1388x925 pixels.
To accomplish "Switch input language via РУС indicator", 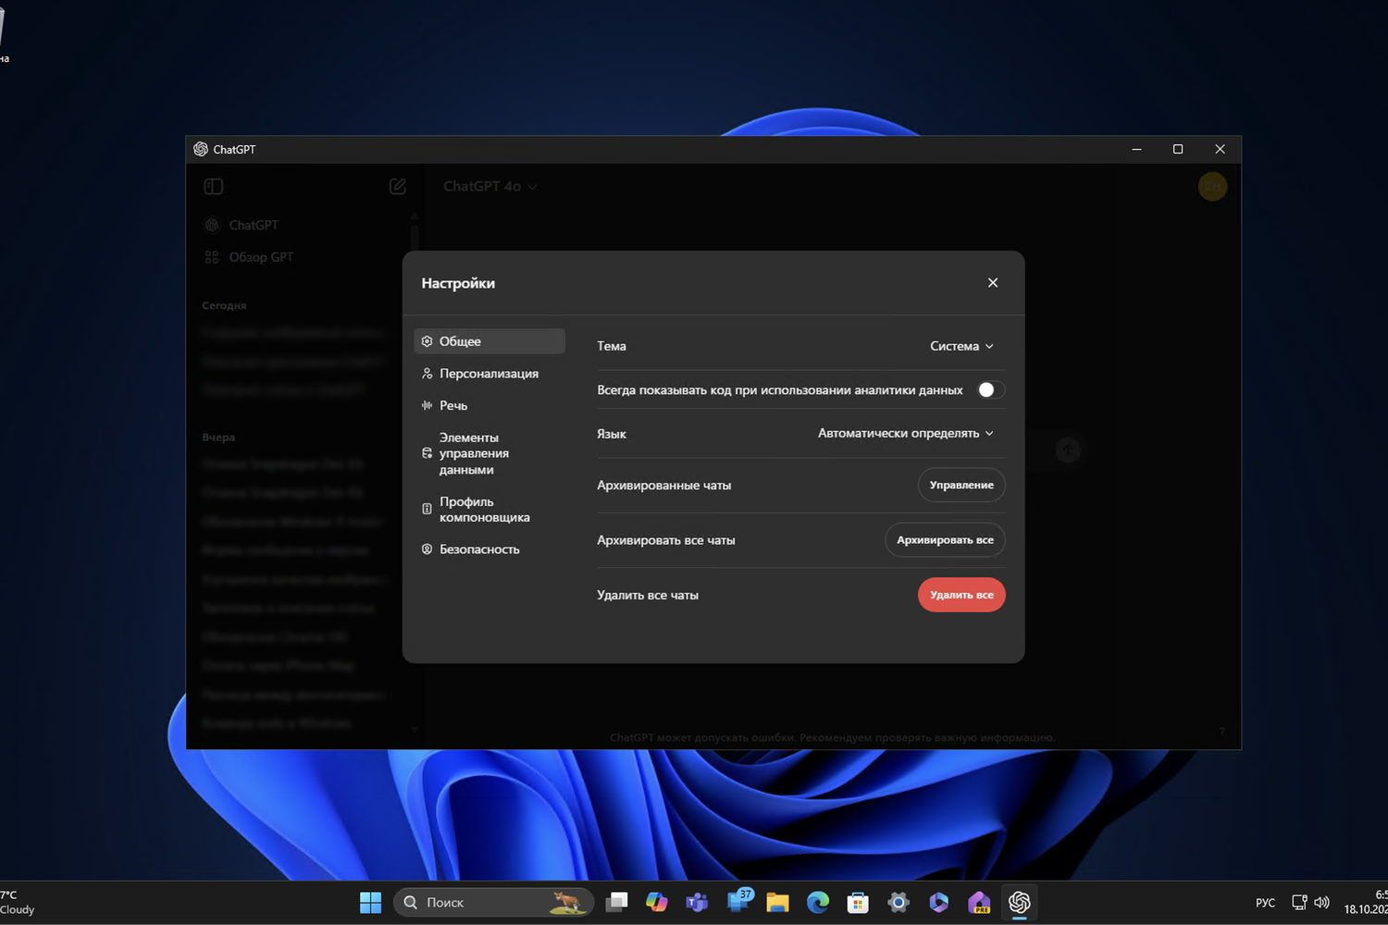I will (x=1265, y=903).
